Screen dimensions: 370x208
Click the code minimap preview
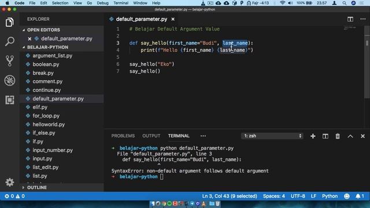tap(350, 28)
